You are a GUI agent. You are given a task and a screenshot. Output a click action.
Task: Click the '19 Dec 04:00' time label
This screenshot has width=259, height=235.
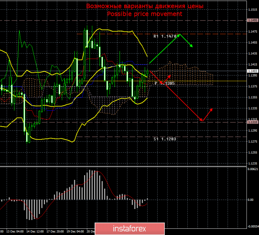75,232
